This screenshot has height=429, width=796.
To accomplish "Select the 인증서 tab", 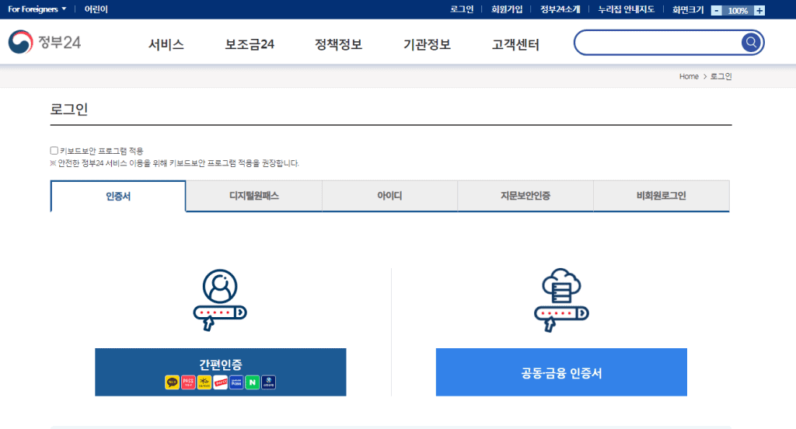I will pos(118,196).
